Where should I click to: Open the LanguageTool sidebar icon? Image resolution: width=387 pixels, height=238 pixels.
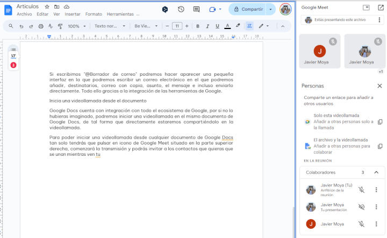click(x=13, y=56)
